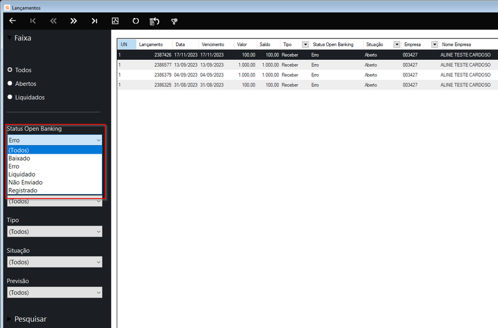This screenshot has width=498, height=328.
Task: Choose Baixado in the status list
Action: (55, 158)
